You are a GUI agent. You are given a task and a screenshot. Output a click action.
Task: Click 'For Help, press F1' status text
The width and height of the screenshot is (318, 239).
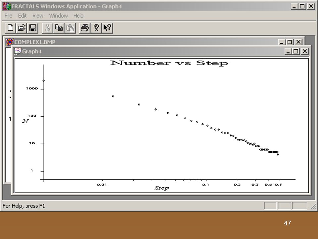(x=24, y=206)
